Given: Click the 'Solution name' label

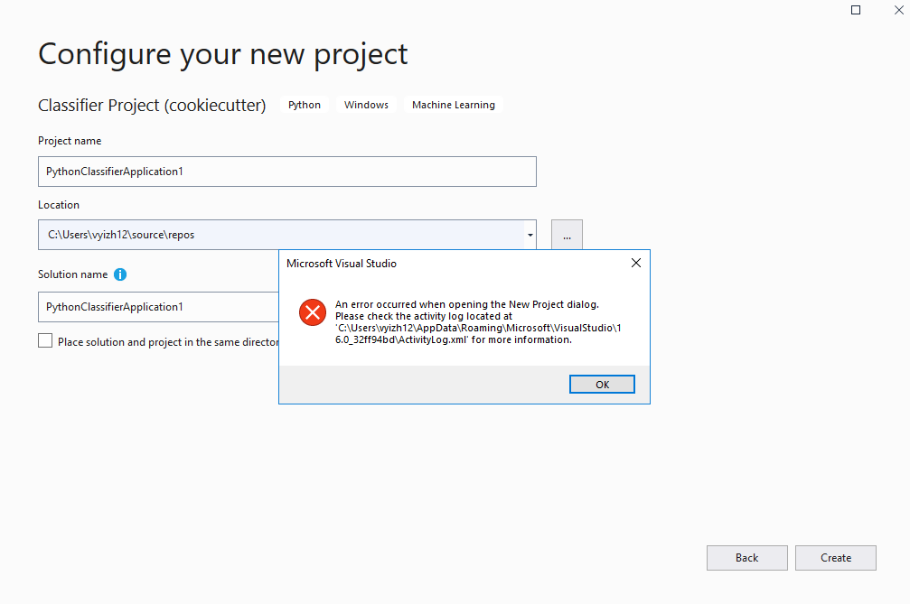Looking at the screenshot, I should (x=72, y=274).
